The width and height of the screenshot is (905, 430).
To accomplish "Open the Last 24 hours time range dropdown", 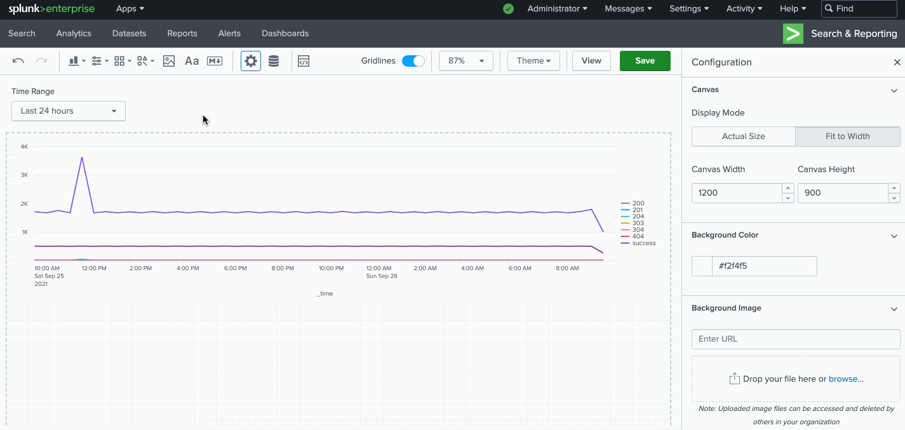I will [x=69, y=111].
